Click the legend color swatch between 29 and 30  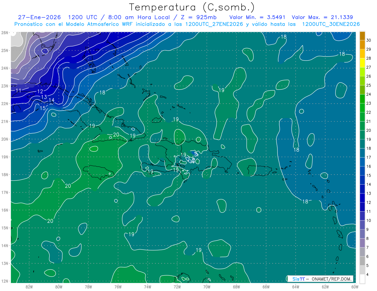coord(362,45)
